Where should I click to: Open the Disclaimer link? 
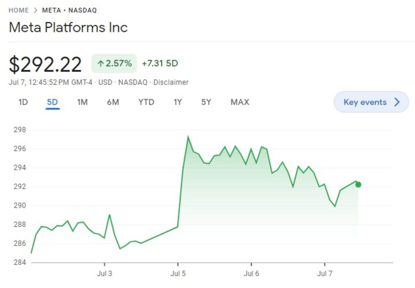click(x=171, y=83)
